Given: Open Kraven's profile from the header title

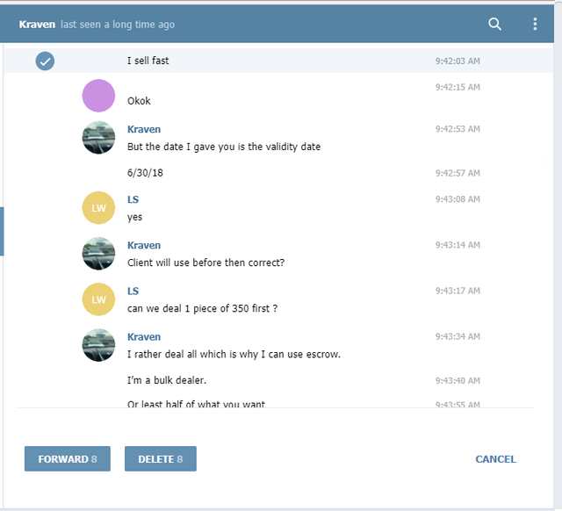Looking at the screenshot, I should click(x=37, y=25).
